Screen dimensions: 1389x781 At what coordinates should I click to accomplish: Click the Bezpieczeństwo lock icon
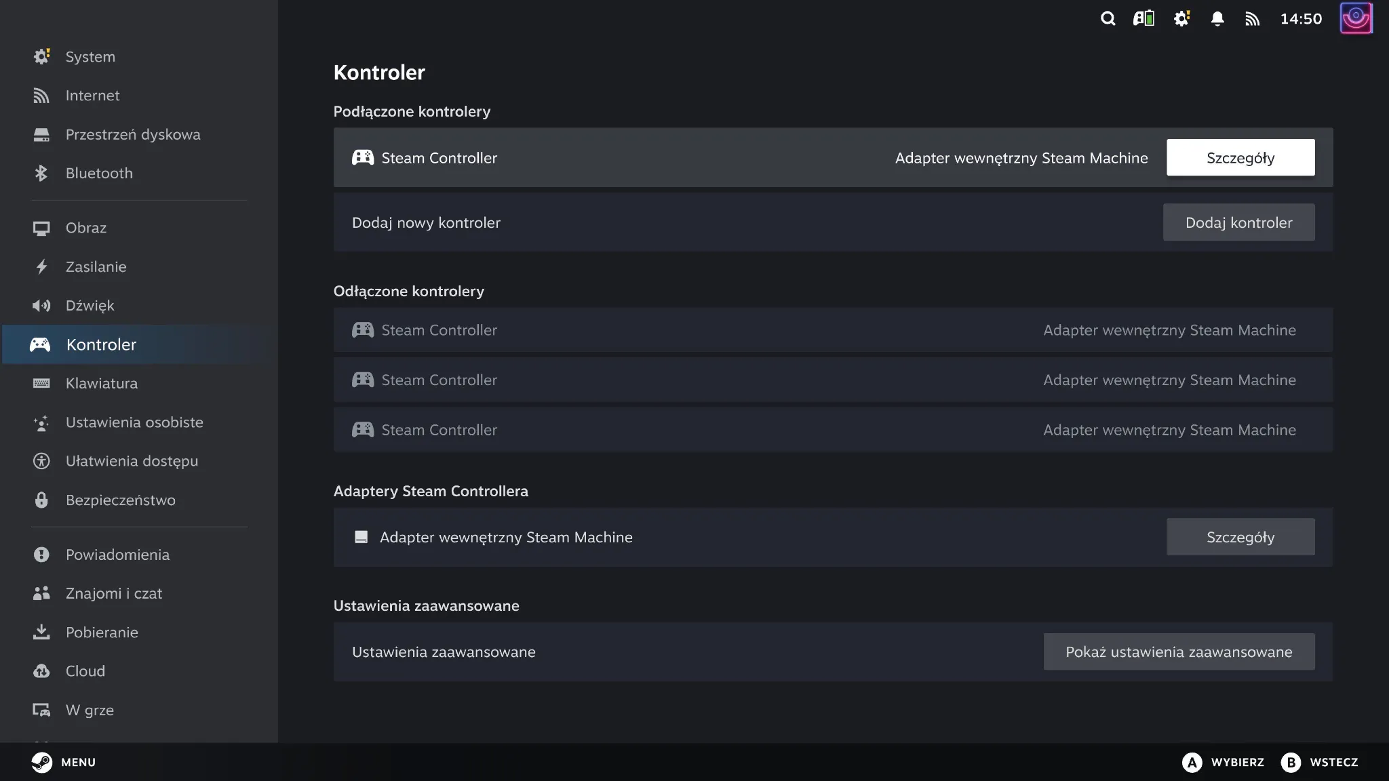coord(41,500)
